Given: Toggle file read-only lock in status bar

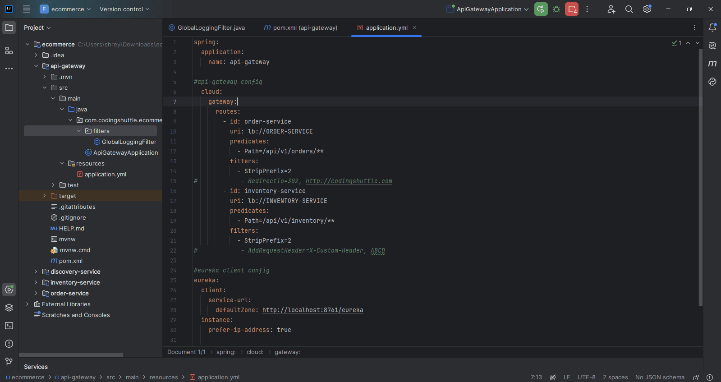Looking at the screenshot, I should coord(696,377).
